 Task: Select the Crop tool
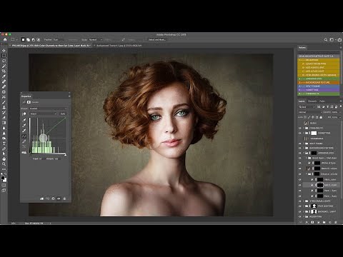(4, 71)
